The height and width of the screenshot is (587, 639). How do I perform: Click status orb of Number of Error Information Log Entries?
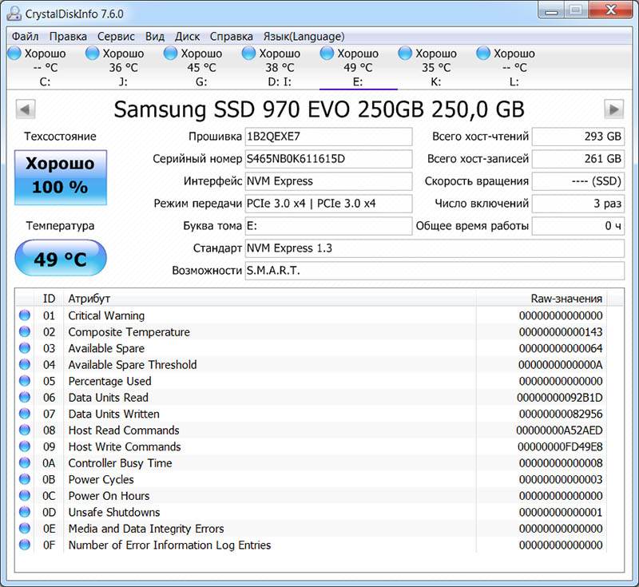click(25, 545)
